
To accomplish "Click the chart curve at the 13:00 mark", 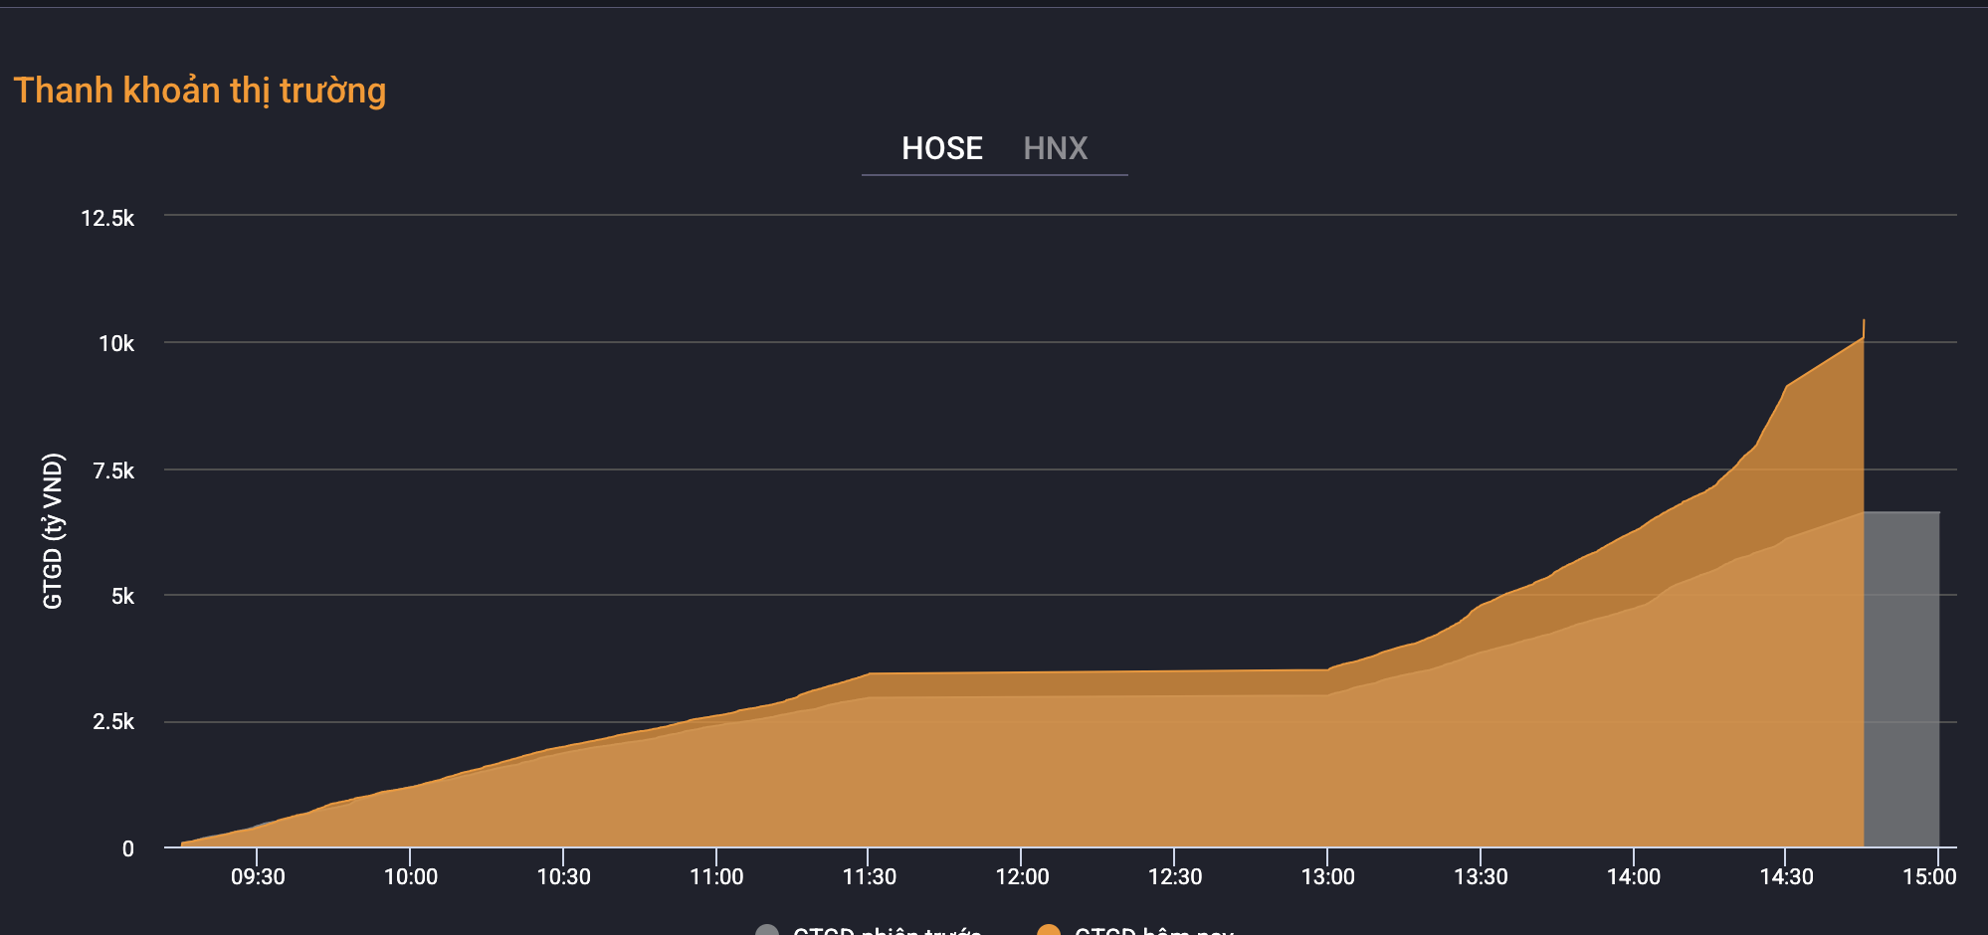I will point(1328,671).
